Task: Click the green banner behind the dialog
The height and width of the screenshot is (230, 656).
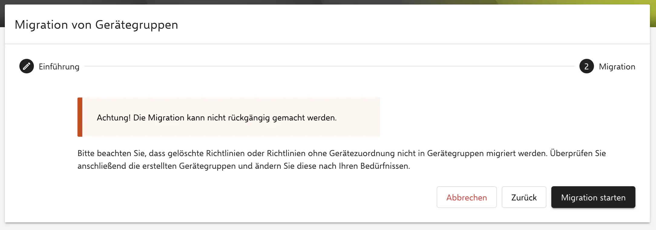Action: pos(575,2)
